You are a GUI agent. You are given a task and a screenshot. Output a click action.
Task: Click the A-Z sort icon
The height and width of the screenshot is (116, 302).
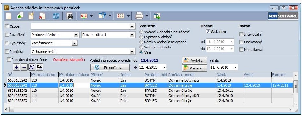click(84, 16)
